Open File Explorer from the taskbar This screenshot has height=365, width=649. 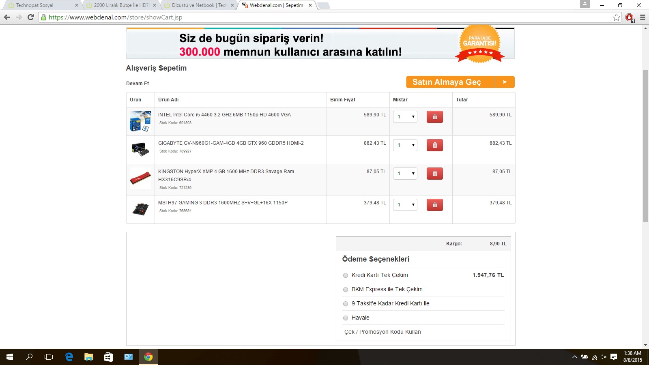pos(88,357)
